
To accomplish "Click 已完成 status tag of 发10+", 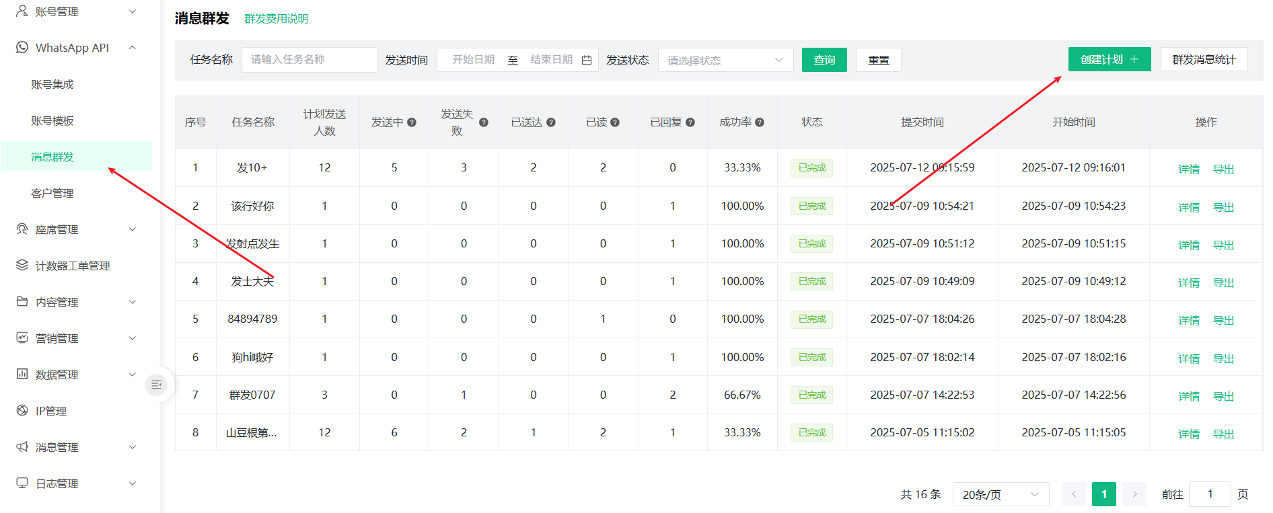I will pos(812,168).
